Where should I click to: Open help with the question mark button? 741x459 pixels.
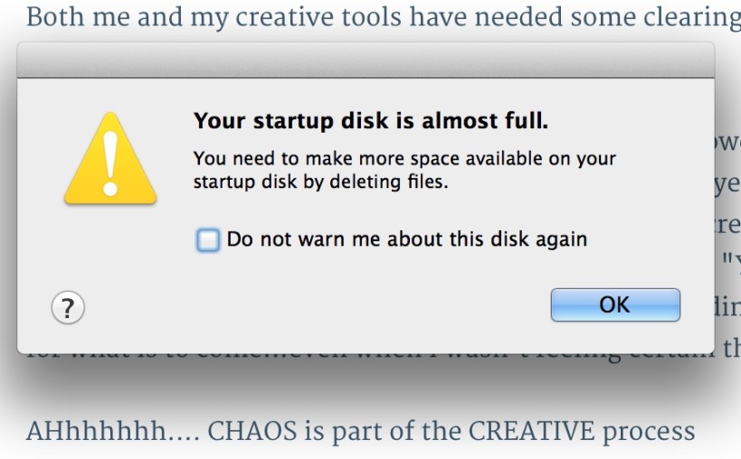(x=68, y=308)
